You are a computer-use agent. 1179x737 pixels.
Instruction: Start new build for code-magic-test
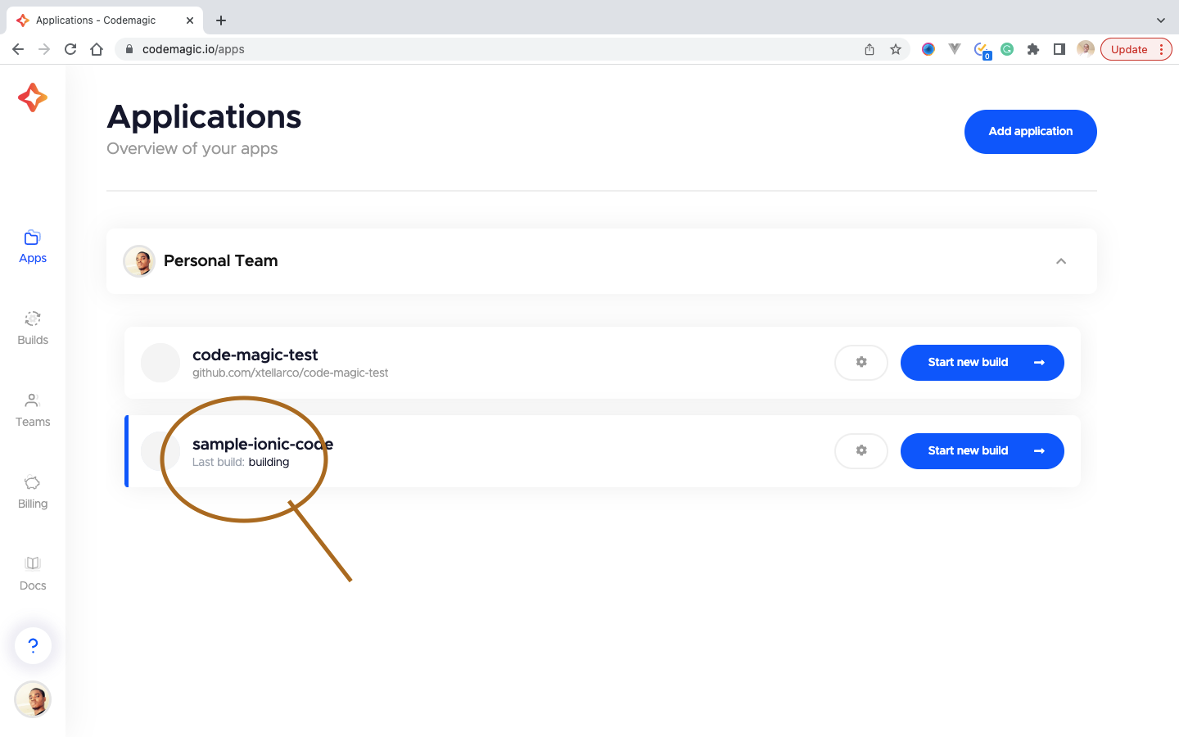click(x=982, y=363)
